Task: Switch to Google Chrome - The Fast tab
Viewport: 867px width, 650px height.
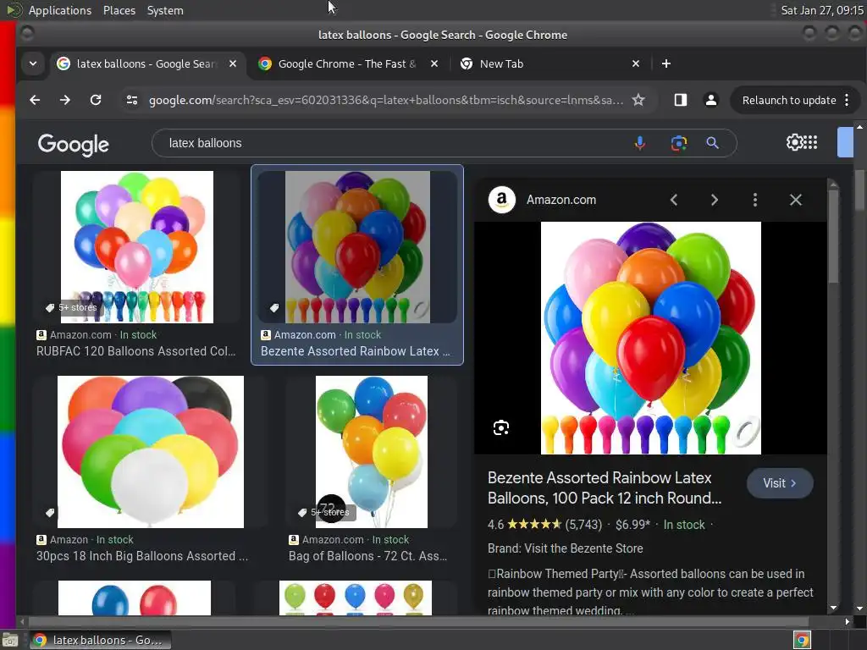Action: point(347,63)
